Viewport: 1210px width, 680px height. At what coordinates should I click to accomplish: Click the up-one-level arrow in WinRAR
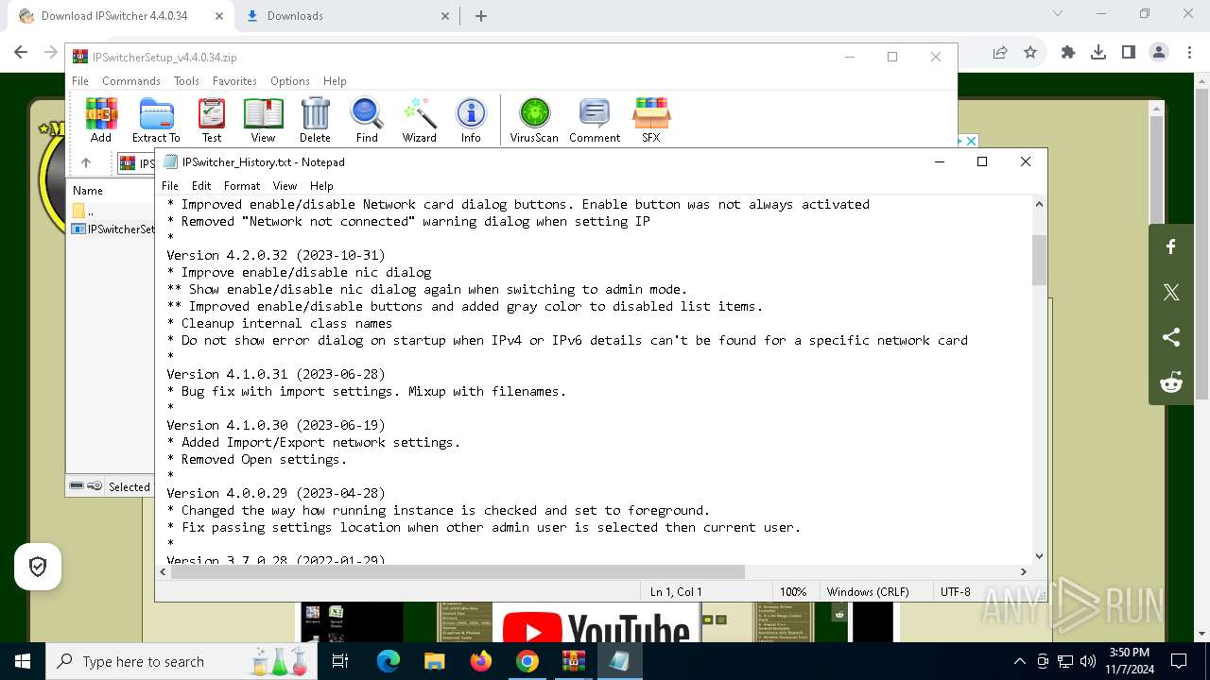coord(86,162)
